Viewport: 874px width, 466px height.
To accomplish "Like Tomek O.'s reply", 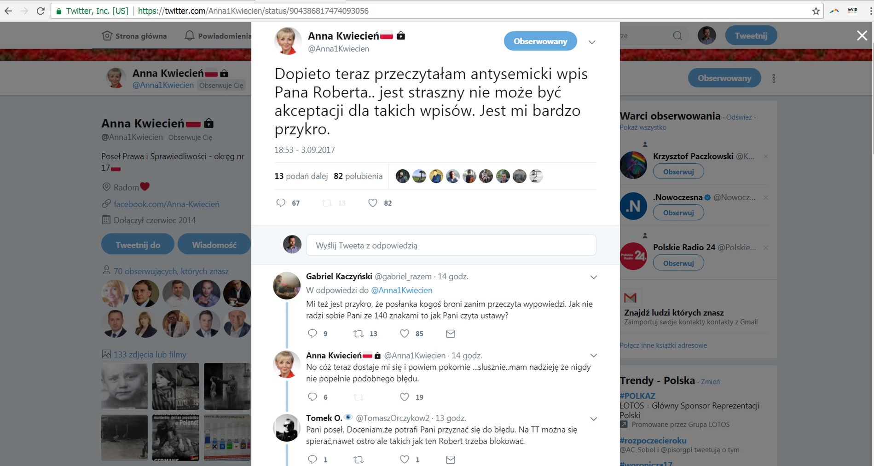I will [404, 459].
